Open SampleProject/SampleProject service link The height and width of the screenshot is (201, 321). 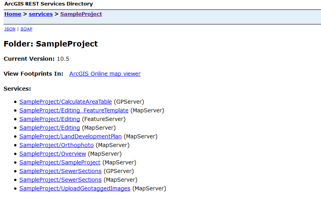pyautogui.click(x=60, y=162)
